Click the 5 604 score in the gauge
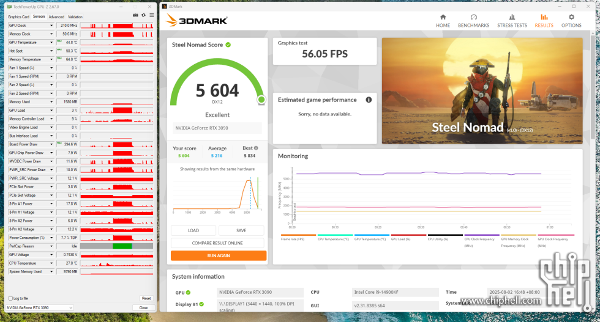Image resolution: width=600 pixels, height=322 pixels. (x=217, y=90)
